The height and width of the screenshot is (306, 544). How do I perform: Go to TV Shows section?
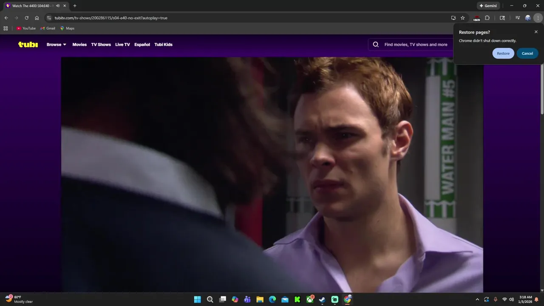pos(101,44)
